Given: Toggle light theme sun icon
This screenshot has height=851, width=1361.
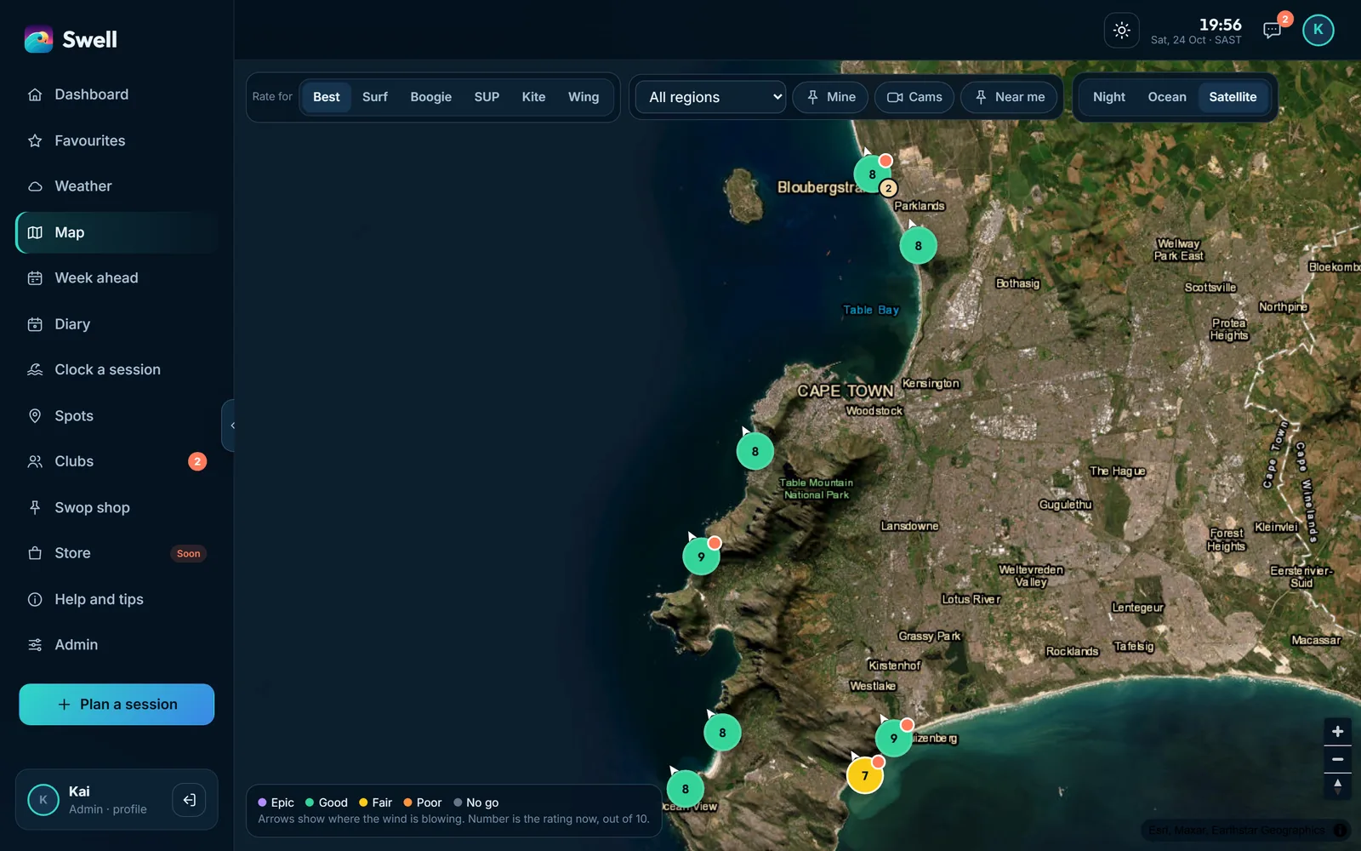Looking at the screenshot, I should click(1122, 31).
